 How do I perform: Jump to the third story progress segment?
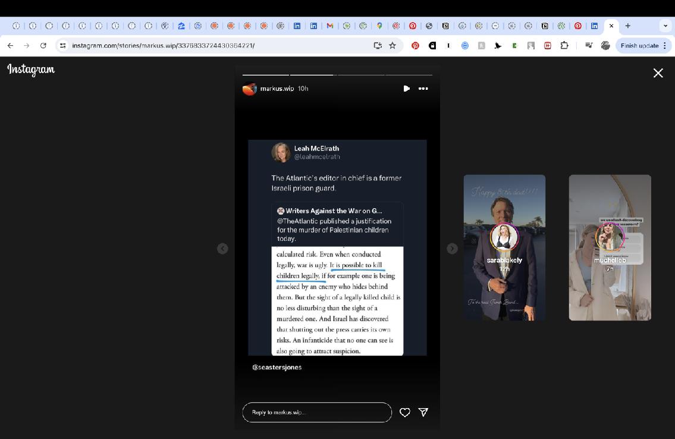click(x=361, y=75)
